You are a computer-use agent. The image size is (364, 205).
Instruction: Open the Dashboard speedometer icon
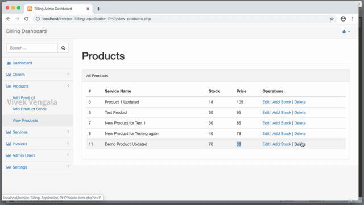point(9,63)
